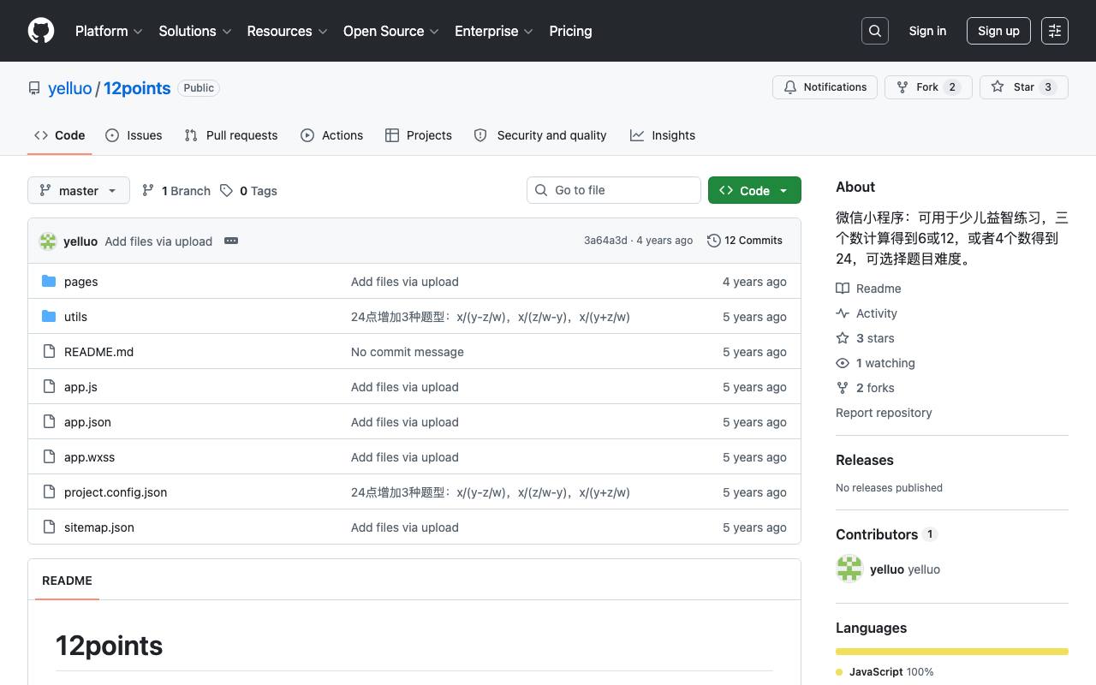
Task: Open the green Code dropdown button
Action: pos(754,190)
